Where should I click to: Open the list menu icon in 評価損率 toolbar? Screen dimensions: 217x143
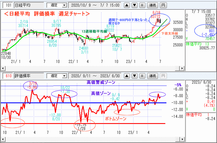tap(142, 76)
